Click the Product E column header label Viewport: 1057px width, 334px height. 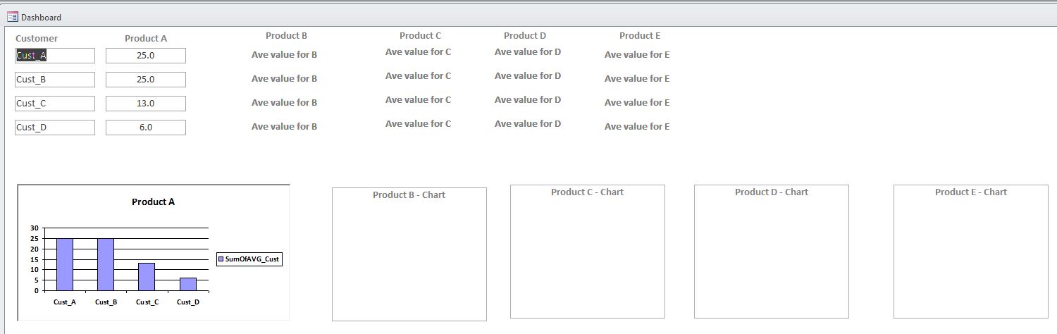click(640, 36)
